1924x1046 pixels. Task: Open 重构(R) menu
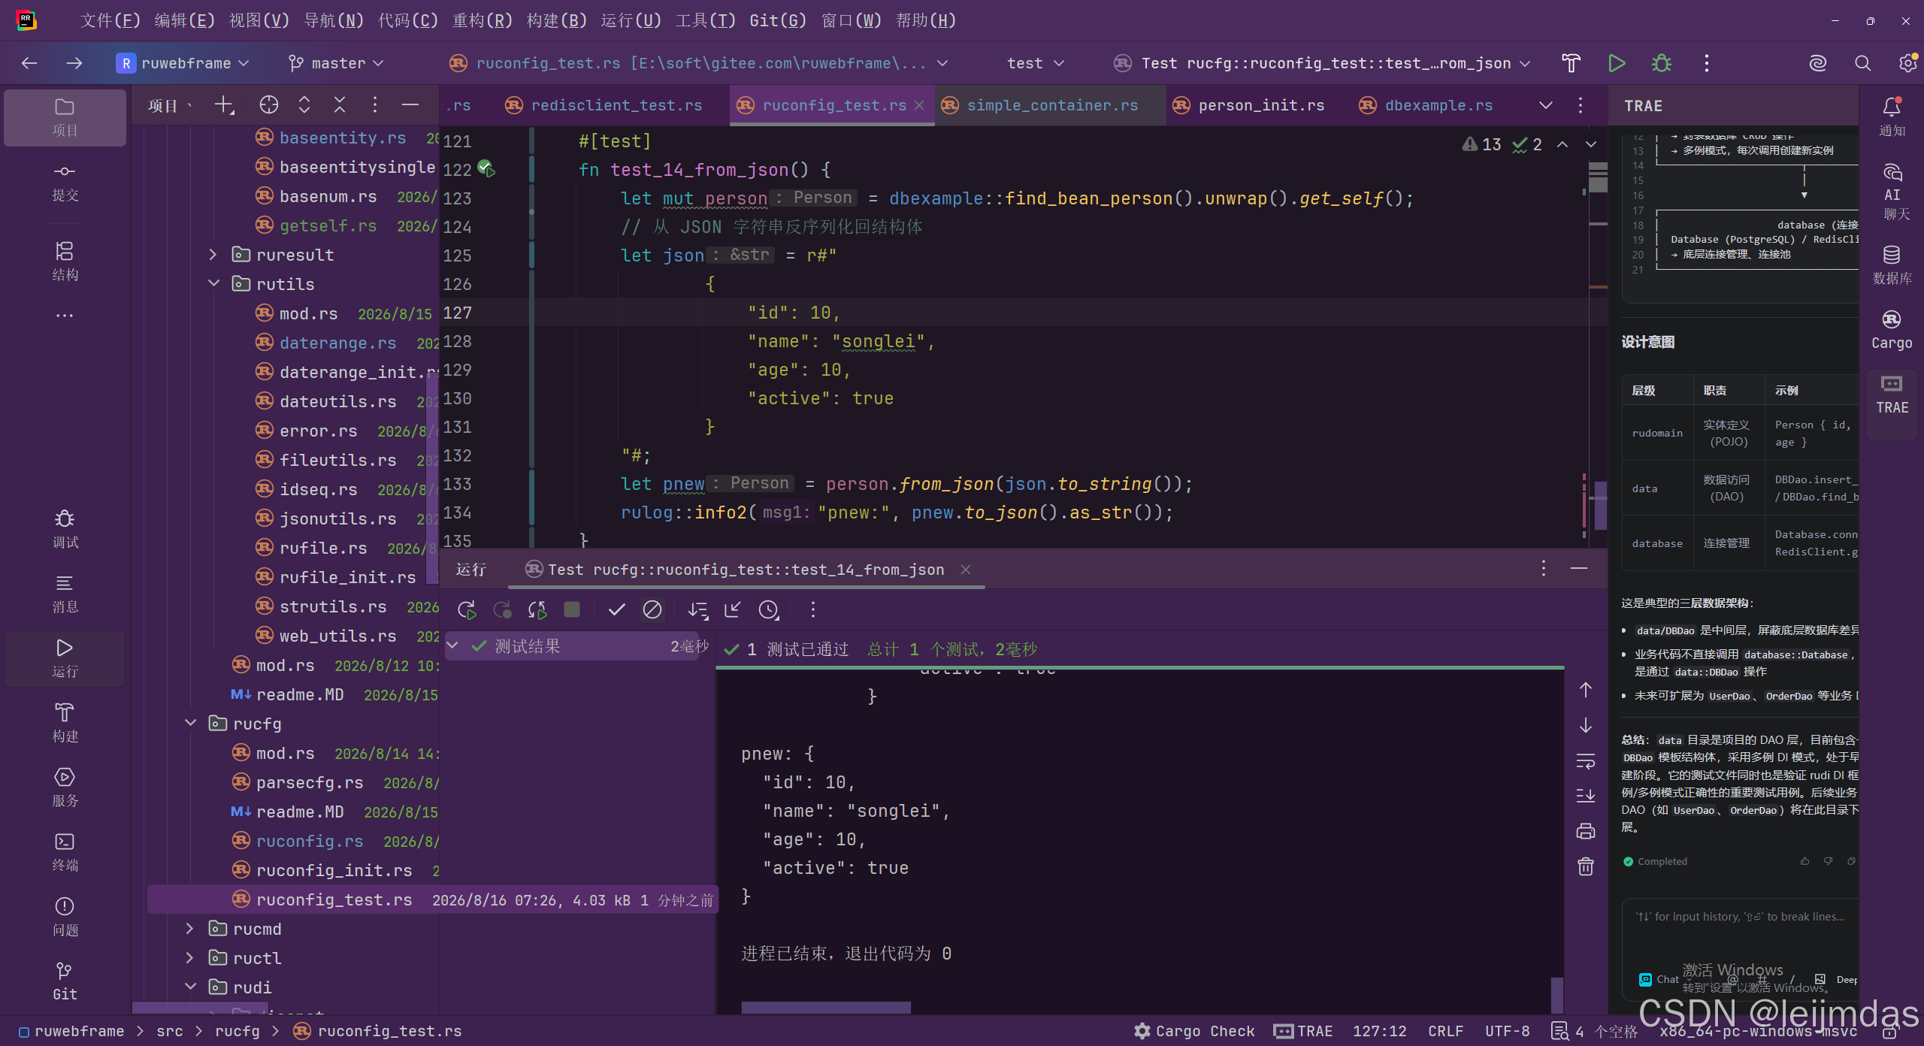click(482, 20)
